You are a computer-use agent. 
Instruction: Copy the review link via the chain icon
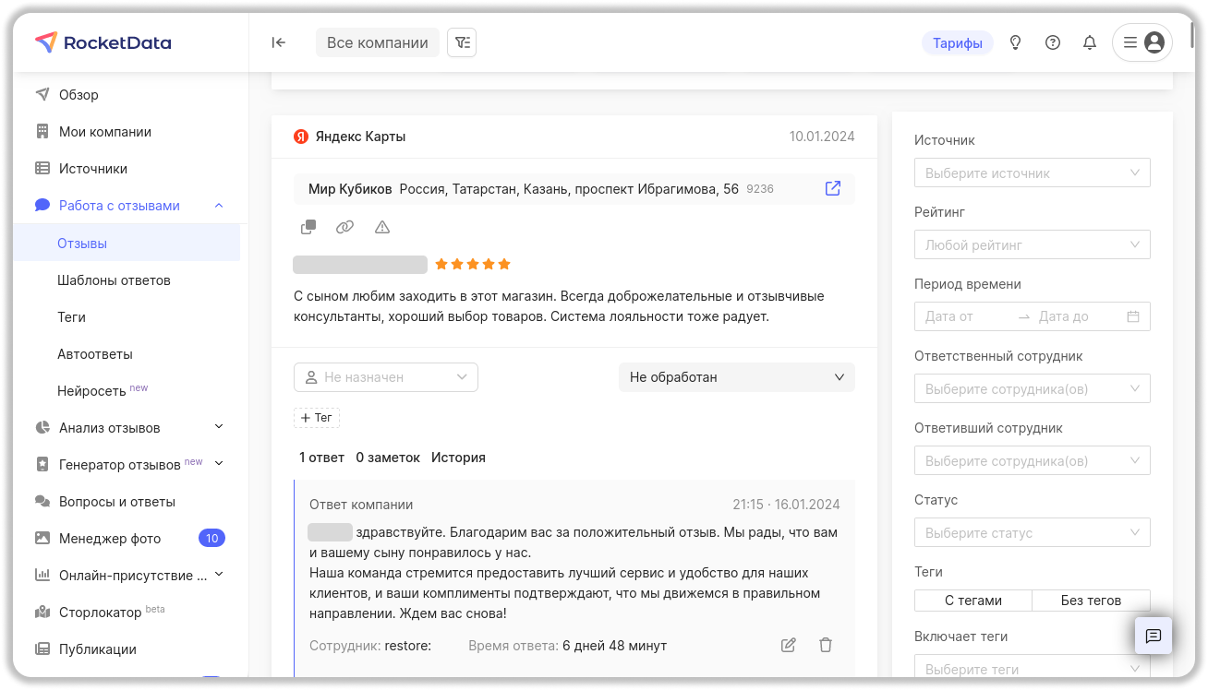[x=344, y=227]
